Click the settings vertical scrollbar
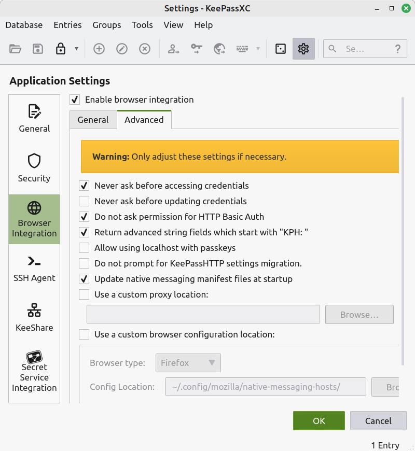Viewport: 415px width, 451px height. click(403, 232)
